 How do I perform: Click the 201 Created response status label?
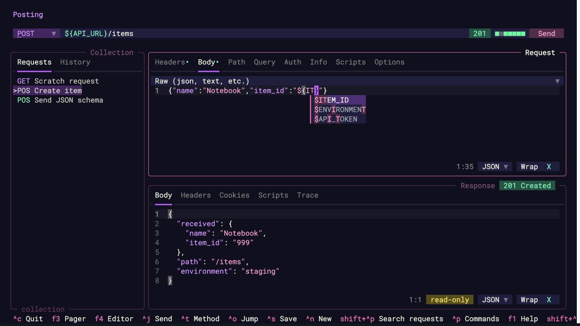(x=527, y=186)
